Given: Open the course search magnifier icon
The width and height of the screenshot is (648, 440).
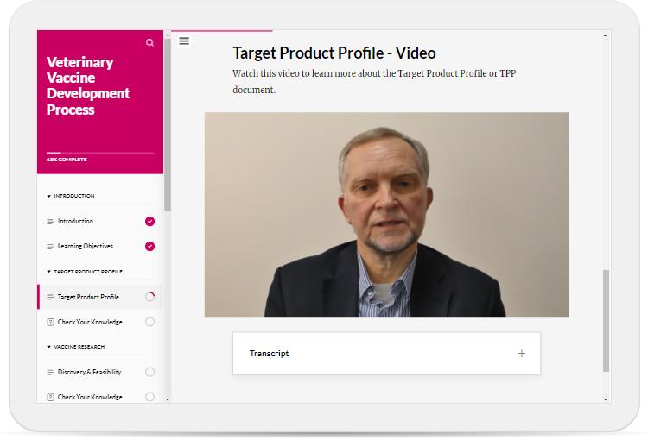Looking at the screenshot, I should [x=150, y=42].
